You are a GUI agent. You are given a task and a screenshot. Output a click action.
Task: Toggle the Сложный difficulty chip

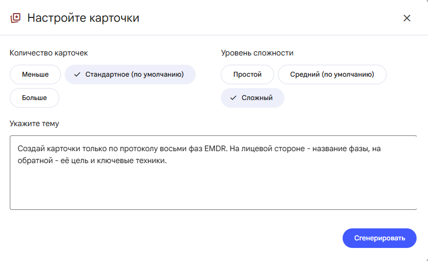pyautogui.click(x=252, y=98)
